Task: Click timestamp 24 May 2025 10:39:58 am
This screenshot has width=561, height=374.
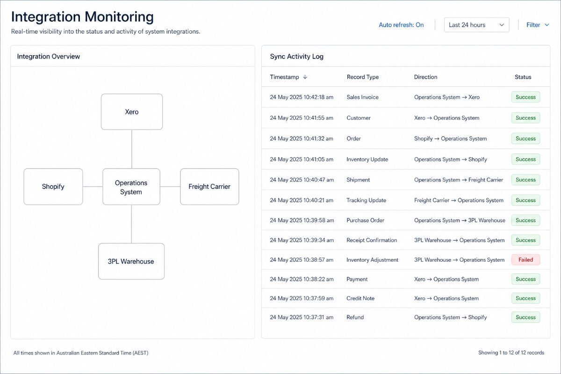Action: coord(302,220)
